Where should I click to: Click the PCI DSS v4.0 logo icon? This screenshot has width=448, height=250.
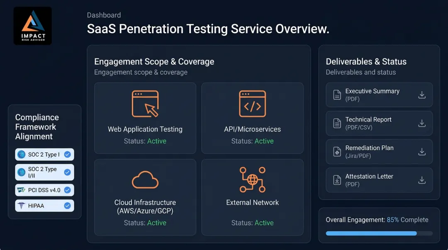click(x=22, y=190)
